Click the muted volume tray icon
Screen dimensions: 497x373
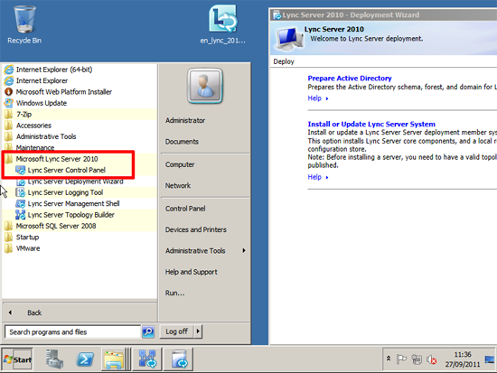(431, 359)
